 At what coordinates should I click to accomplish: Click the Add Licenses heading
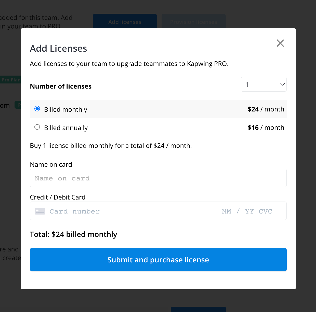(59, 48)
